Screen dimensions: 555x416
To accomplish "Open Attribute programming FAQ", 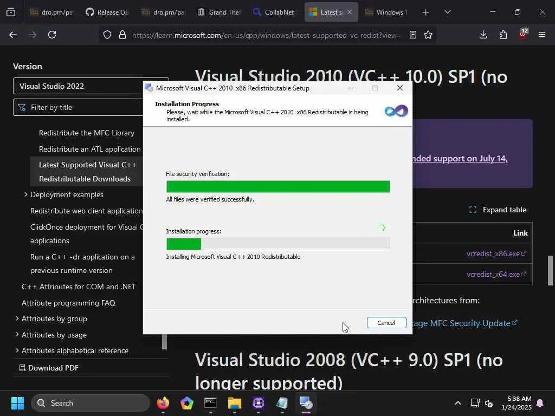I will (68, 303).
